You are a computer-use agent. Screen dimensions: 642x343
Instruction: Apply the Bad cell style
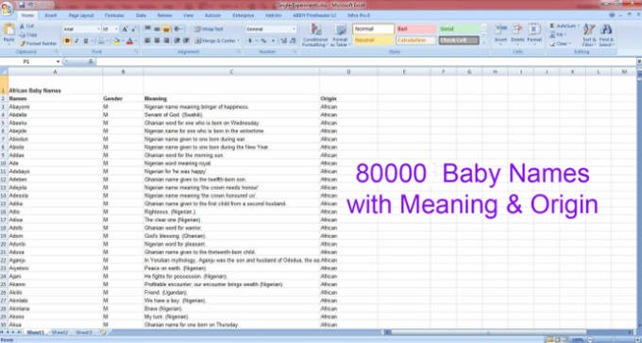tap(416, 29)
